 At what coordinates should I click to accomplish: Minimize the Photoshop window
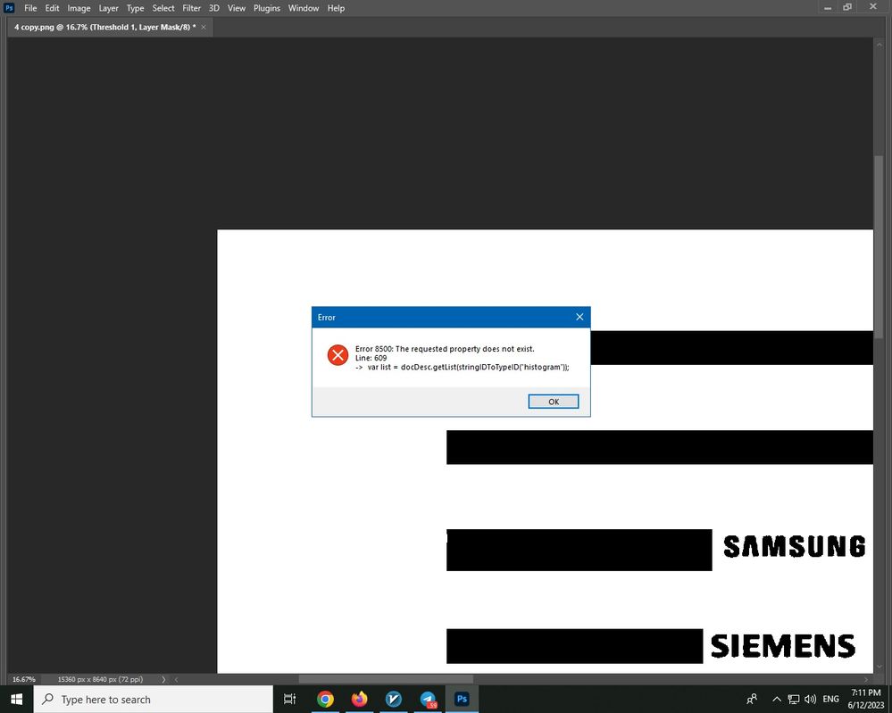pyautogui.click(x=828, y=7)
